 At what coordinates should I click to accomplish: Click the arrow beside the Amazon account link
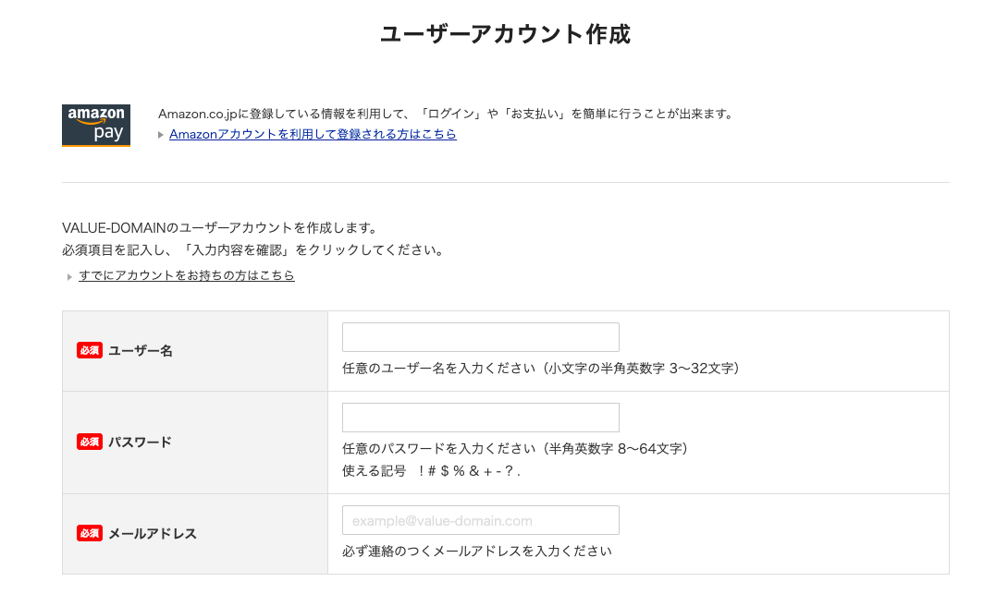coord(161,135)
